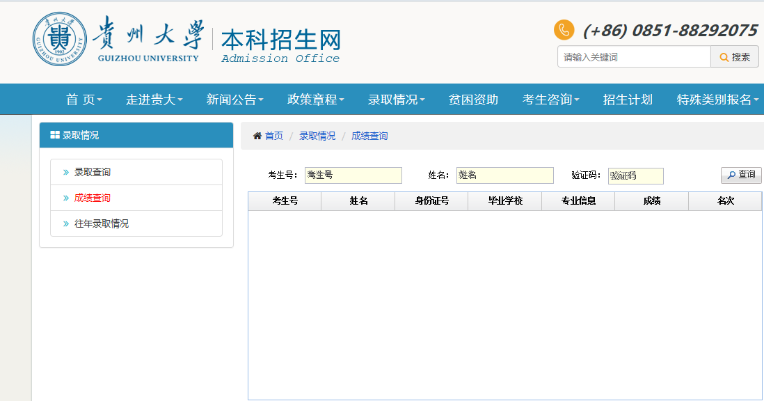Select the 贫困资助 menu item
This screenshot has width=764, height=401.
click(x=473, y=100)
